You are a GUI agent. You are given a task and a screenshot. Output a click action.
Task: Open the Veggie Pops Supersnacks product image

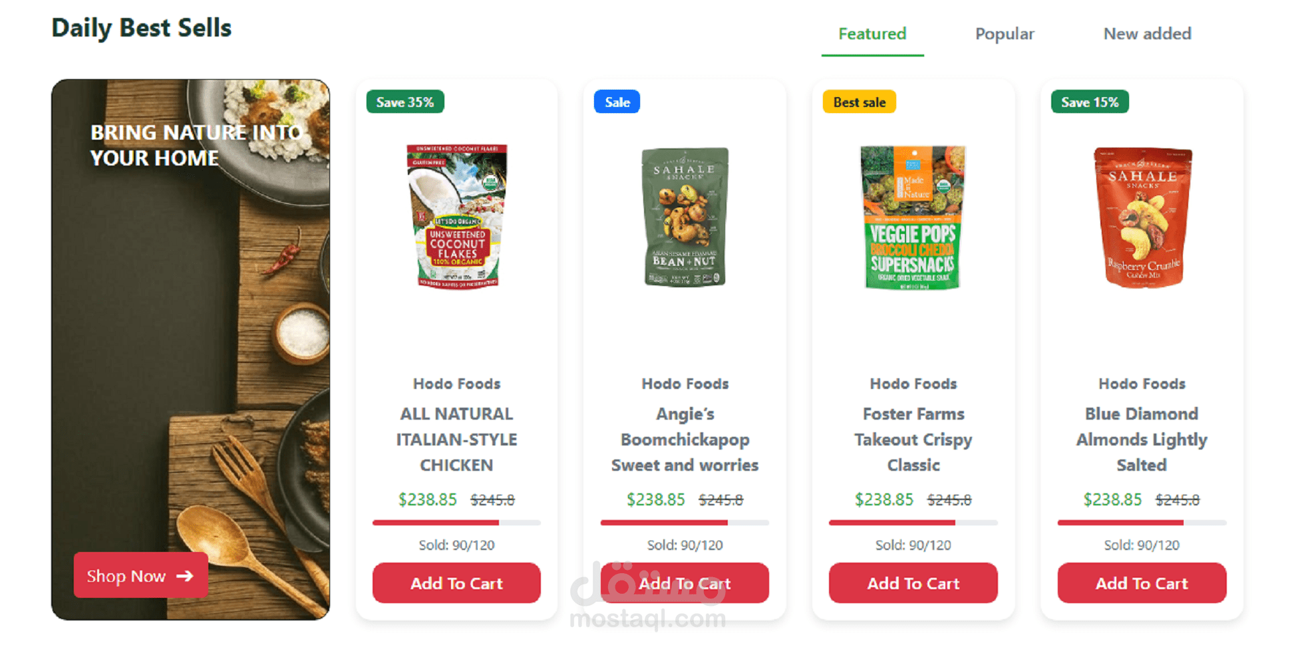tap(913, 217)
